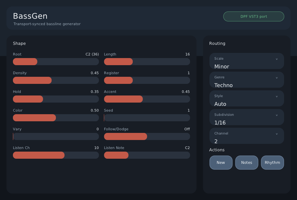Click the Root value C2 (36)
The height and width of the screenshot is (200, 297).
(x=92, y=54)
